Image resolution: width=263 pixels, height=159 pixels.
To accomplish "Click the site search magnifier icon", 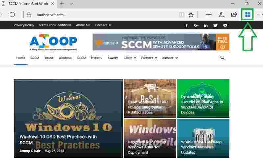I will pyautogui.click(x=222, y=58).
